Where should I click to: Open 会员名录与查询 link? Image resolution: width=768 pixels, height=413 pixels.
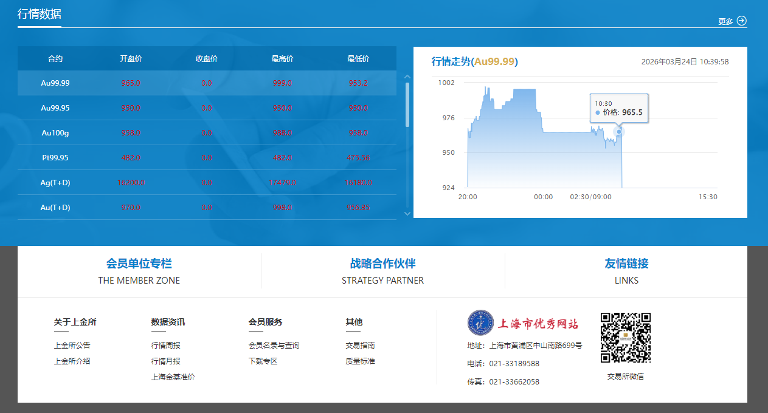tap(274, 346)
